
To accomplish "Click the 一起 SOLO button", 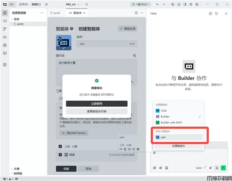I will [140, 4].
